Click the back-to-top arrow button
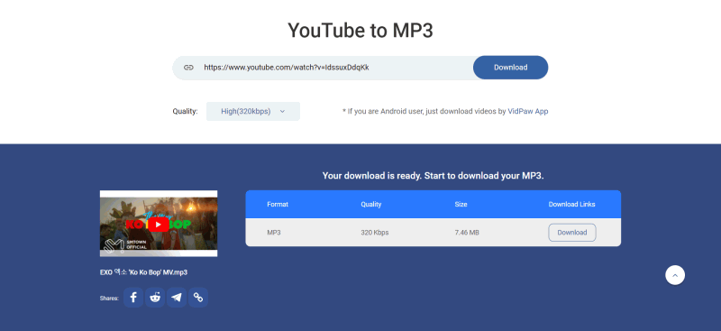721x331 pixels. tap(675, 275)
